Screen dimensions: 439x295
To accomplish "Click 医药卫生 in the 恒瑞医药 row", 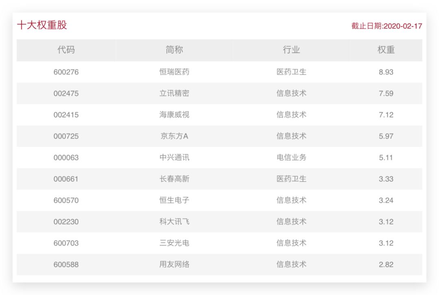I will 291,72.
